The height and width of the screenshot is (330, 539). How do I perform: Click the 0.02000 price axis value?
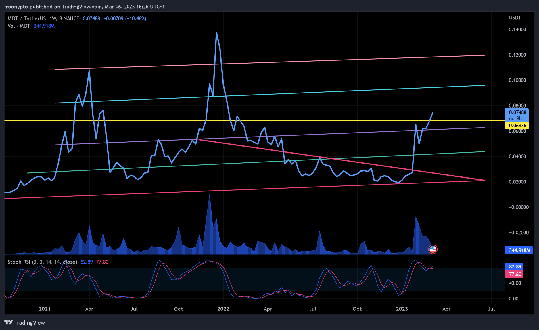coord(517,182)
